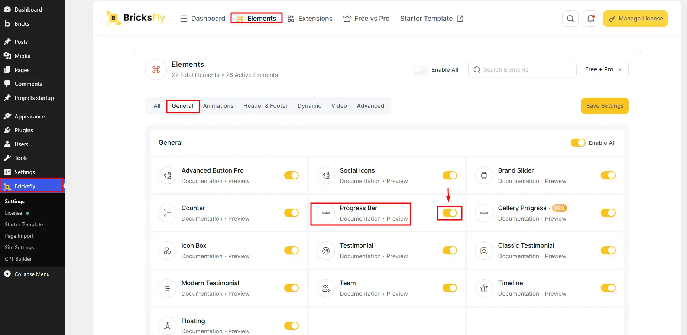Toggle the Progress Bar element switch
This screenshot has width=687, height=335.
point(450,213)
